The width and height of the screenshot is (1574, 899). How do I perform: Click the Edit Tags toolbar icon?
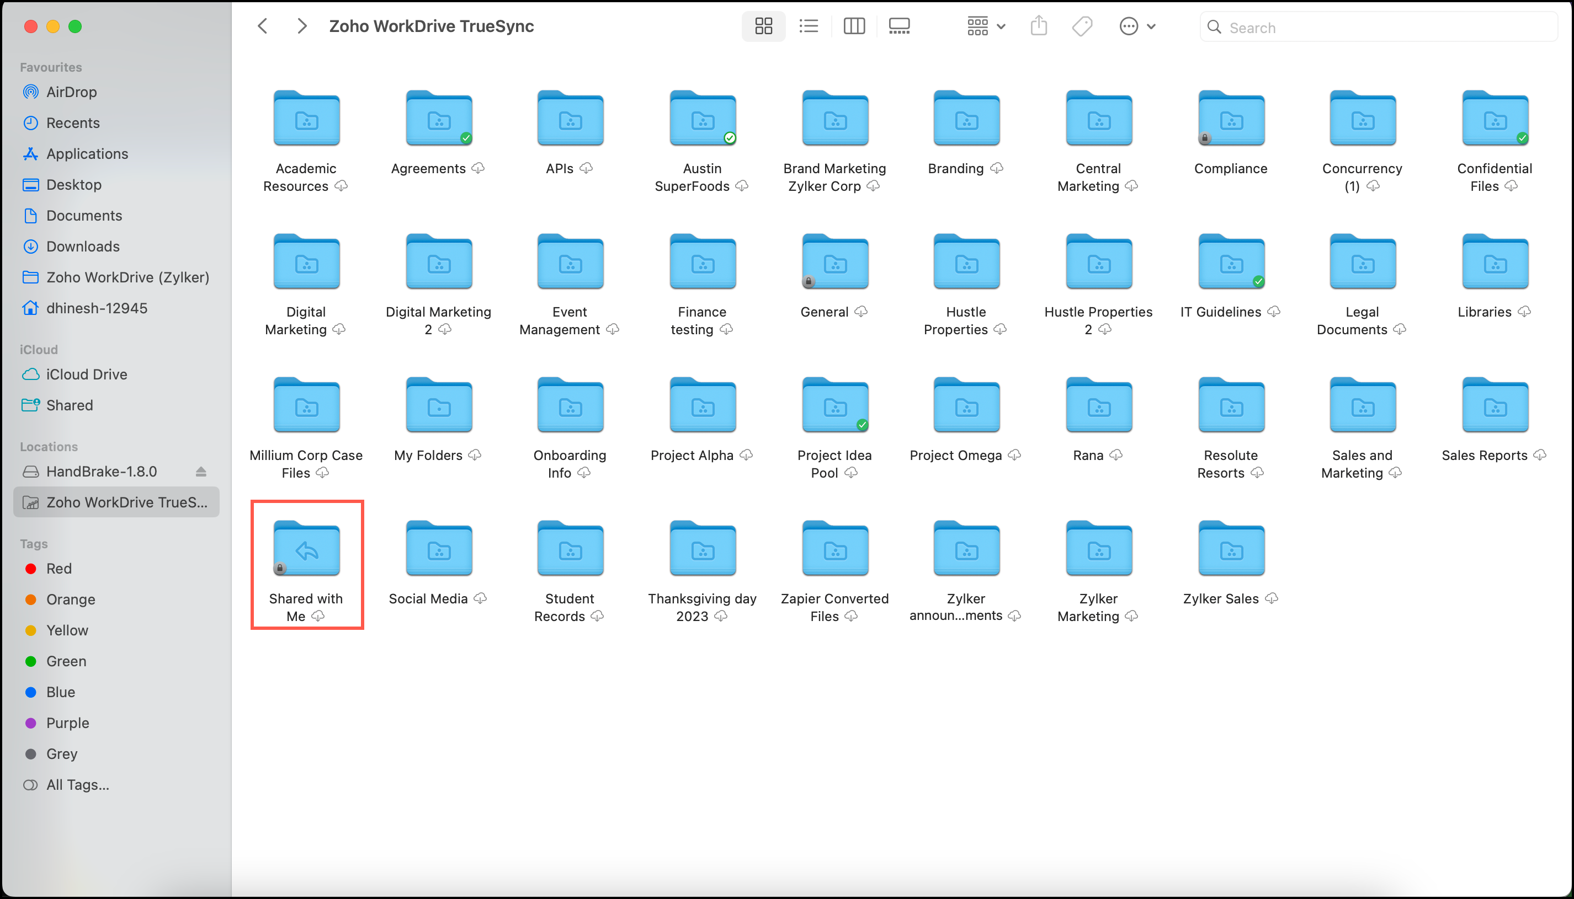click(1082, 26)
